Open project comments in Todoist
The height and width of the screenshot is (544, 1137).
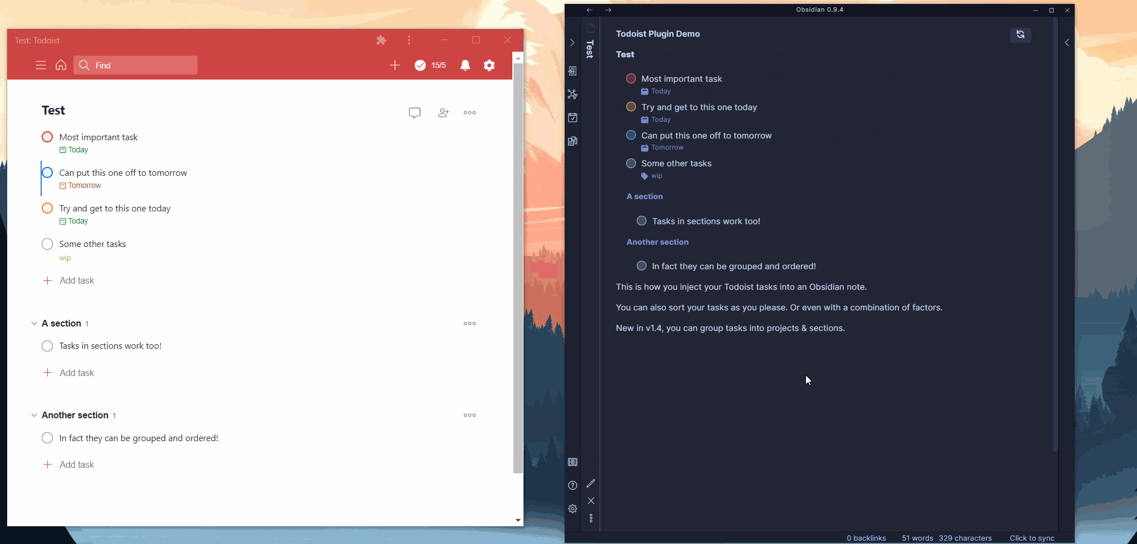pos(414,112)
